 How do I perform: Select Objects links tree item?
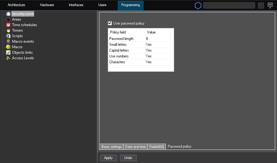[22, 52]
